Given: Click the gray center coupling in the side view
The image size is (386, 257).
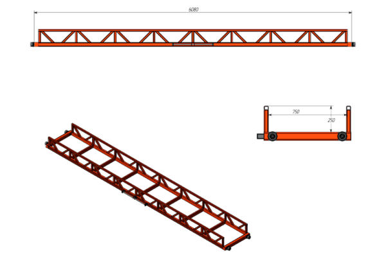Looking at the screenshot, I should [x=193, y=44].
